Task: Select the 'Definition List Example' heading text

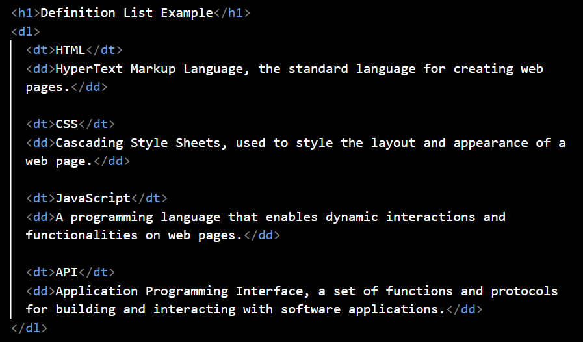Action: coord(127,13)
